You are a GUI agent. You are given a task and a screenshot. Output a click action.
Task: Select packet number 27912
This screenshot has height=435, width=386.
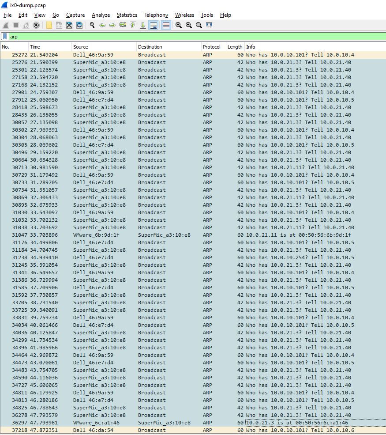[x=193, y=100]
